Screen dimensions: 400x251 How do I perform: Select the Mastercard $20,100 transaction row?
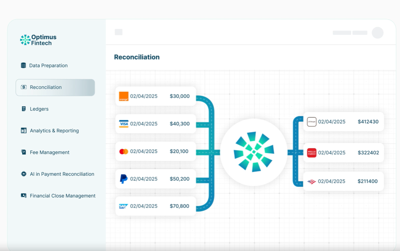pos(155,151)
